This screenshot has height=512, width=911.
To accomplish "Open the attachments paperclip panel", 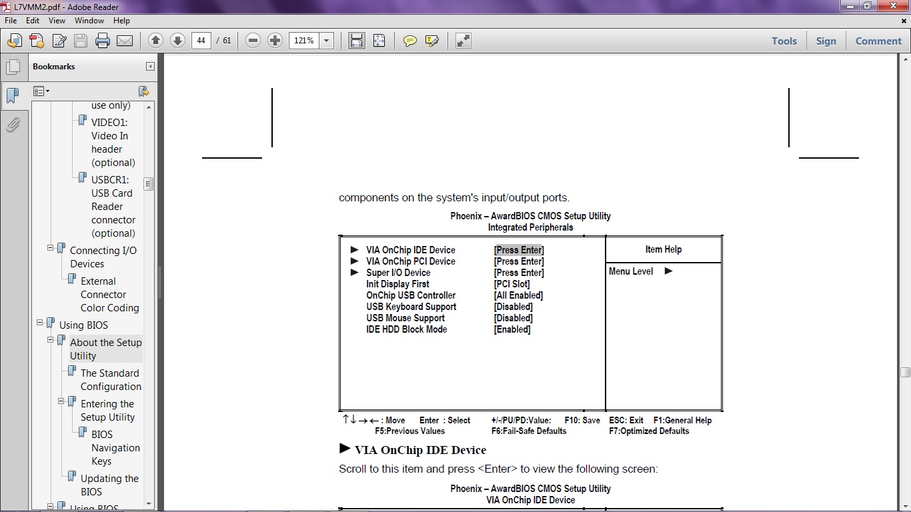I will (13, 125).
